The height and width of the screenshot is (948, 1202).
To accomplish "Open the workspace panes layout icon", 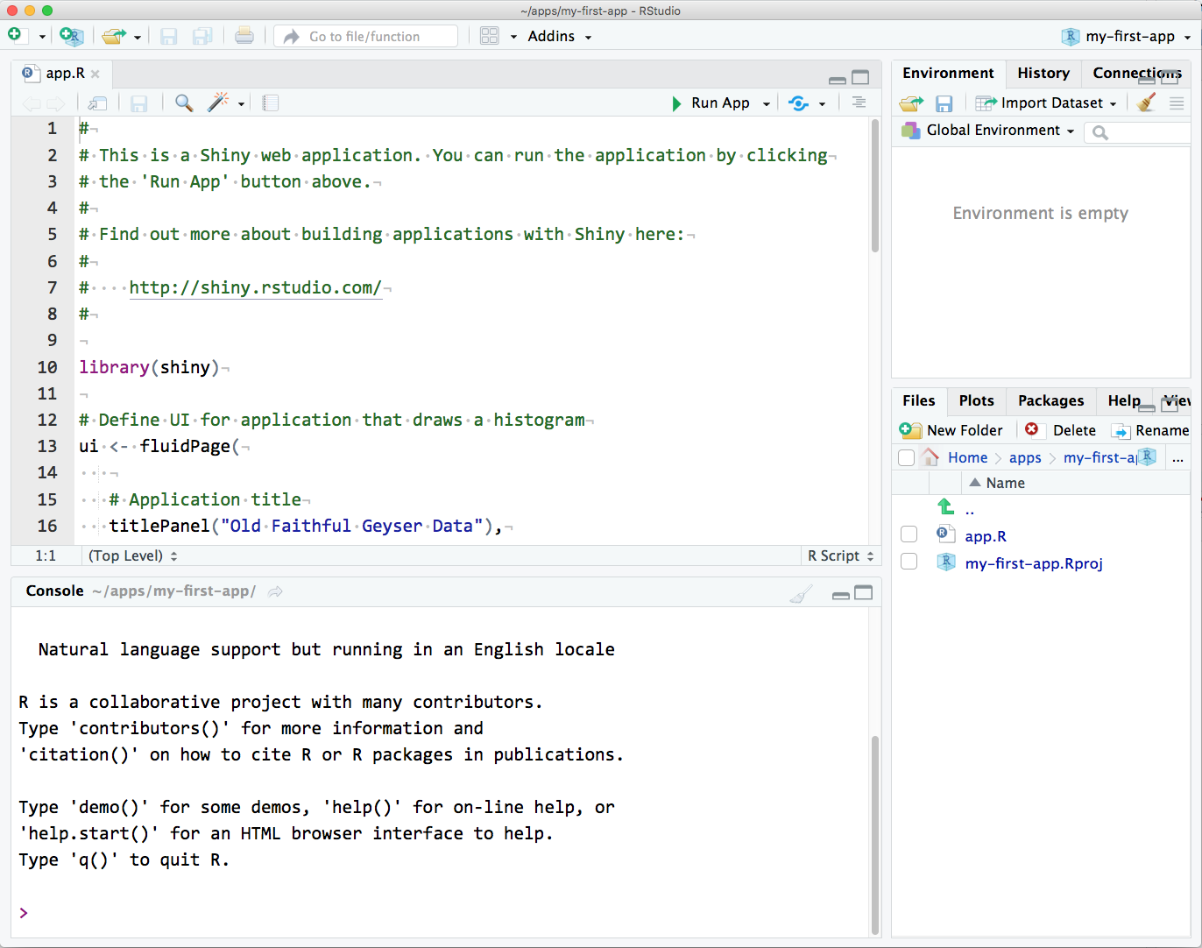I will 490,36.
